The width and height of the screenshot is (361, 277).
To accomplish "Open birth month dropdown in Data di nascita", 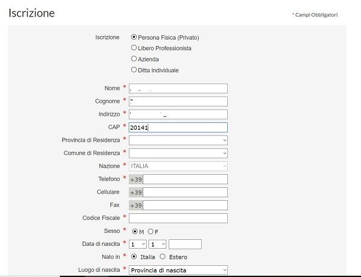I will click(157, 244).
